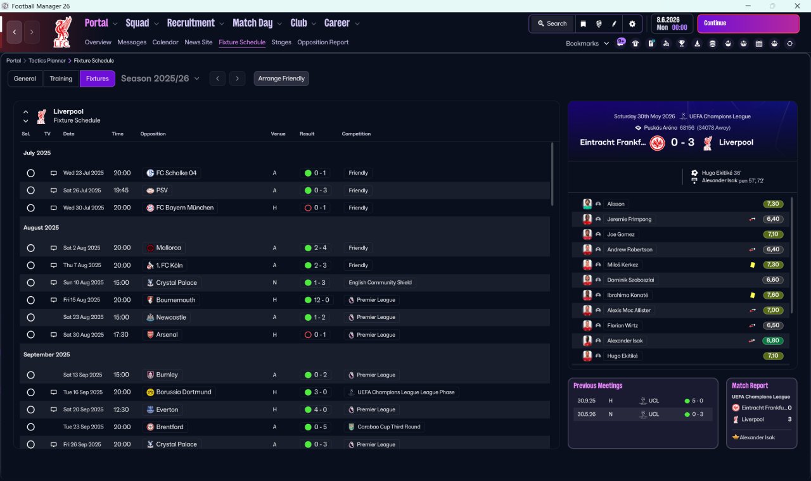Open settings gear icon in top bar
This screenshot has width=811, height=481.
pyautogui.click(x=632, y=23)
